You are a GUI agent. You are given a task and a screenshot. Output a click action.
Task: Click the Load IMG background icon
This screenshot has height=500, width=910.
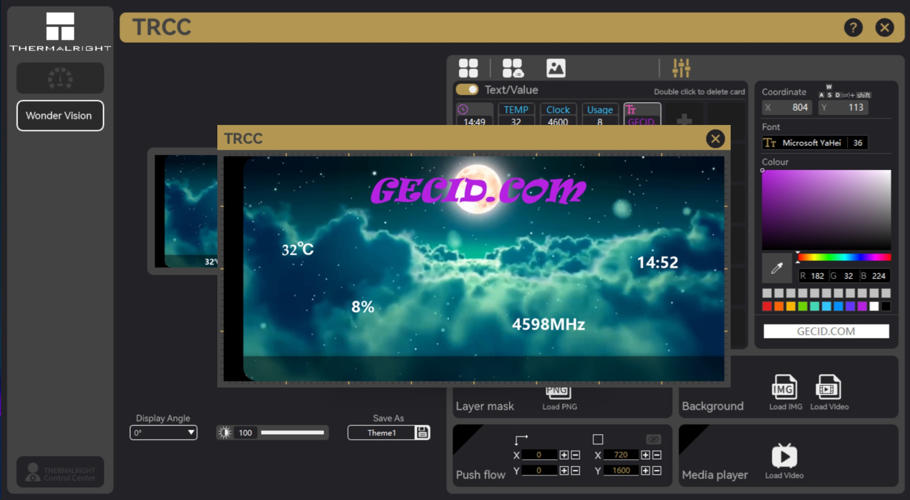[x=784, y=388]
